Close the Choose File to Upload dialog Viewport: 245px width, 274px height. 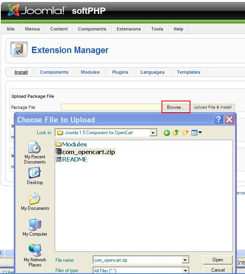(x=229, y=120)
